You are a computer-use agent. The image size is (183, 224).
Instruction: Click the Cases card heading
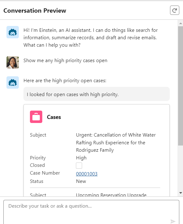coord(54,117)
